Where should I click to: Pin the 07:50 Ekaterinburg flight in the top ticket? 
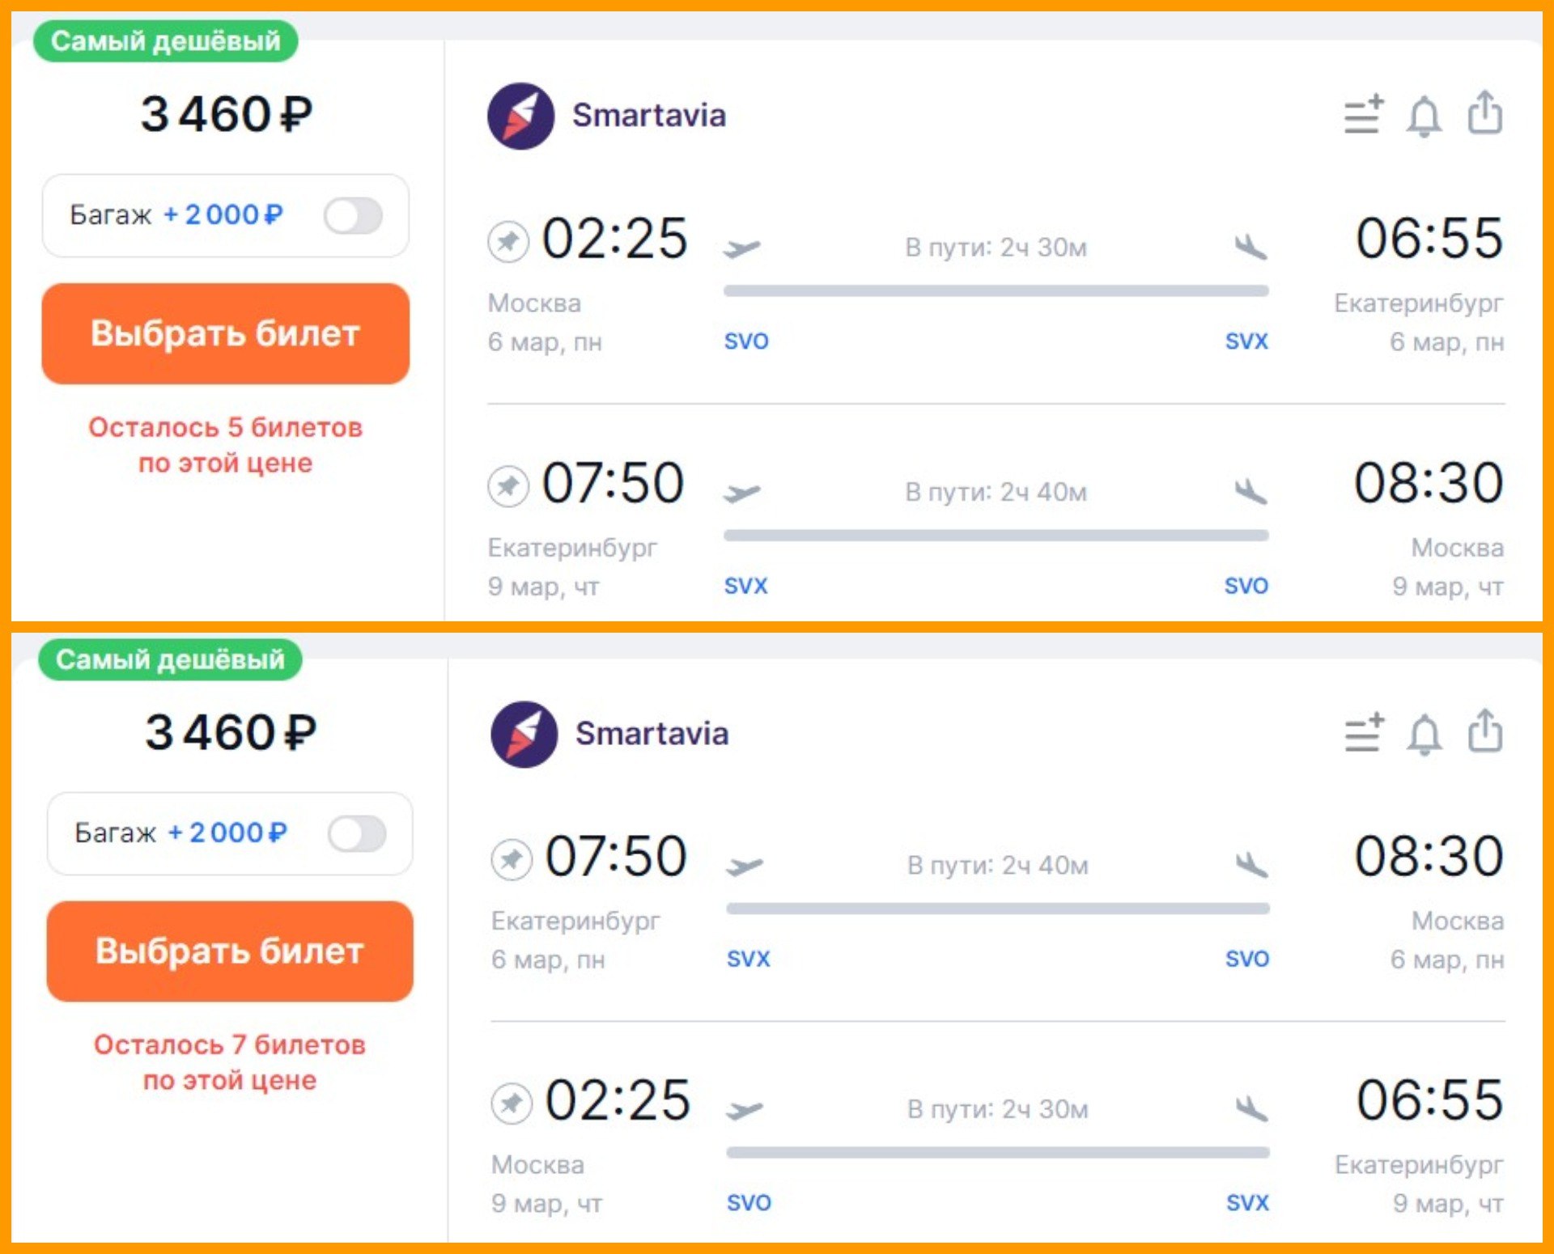pyautogui.click(x=508, y=486)
